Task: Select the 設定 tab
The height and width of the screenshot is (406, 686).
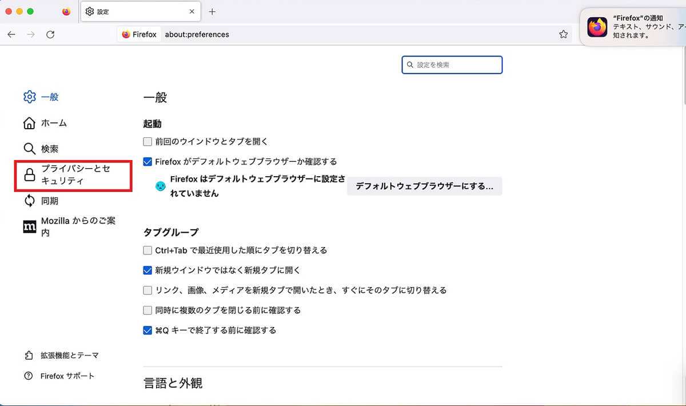Action: click(141, 11)
